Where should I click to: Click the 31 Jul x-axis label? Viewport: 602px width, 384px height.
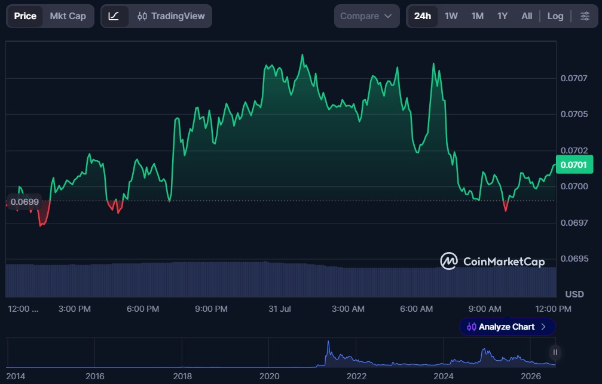280,309
